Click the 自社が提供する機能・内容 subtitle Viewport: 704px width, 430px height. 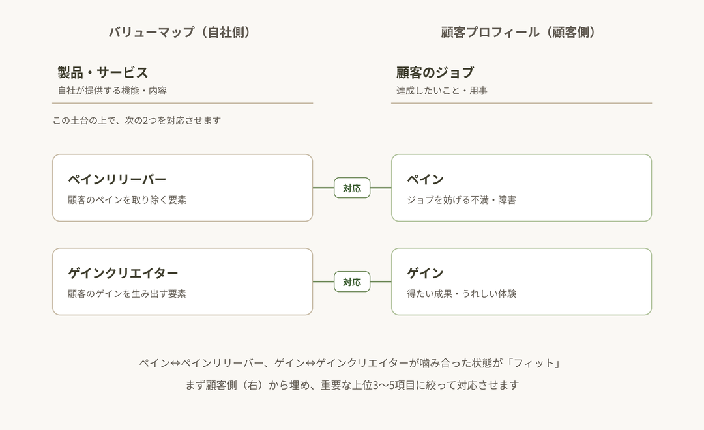coord(112,91)
